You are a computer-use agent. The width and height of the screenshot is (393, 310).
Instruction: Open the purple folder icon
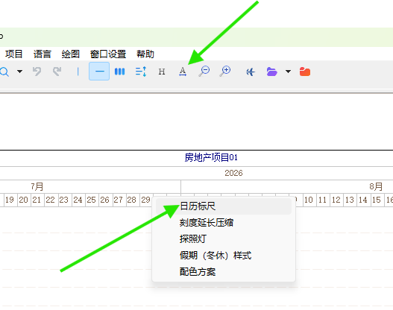(x=271, y=72)
